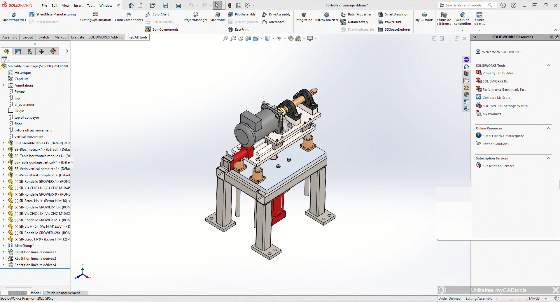
Task: Click the Search files and models field
Action: [x=463, y=5]
